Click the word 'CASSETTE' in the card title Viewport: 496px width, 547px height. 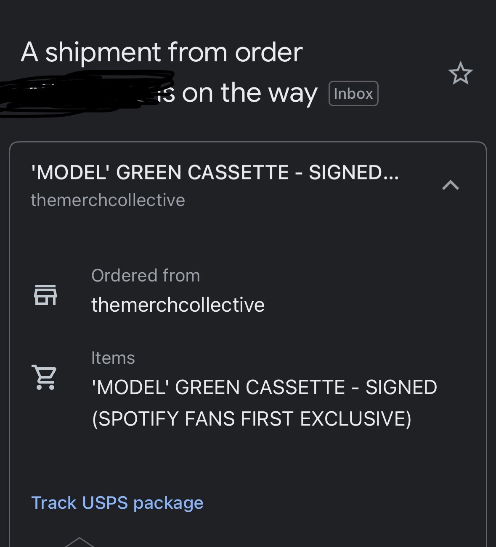239,172
